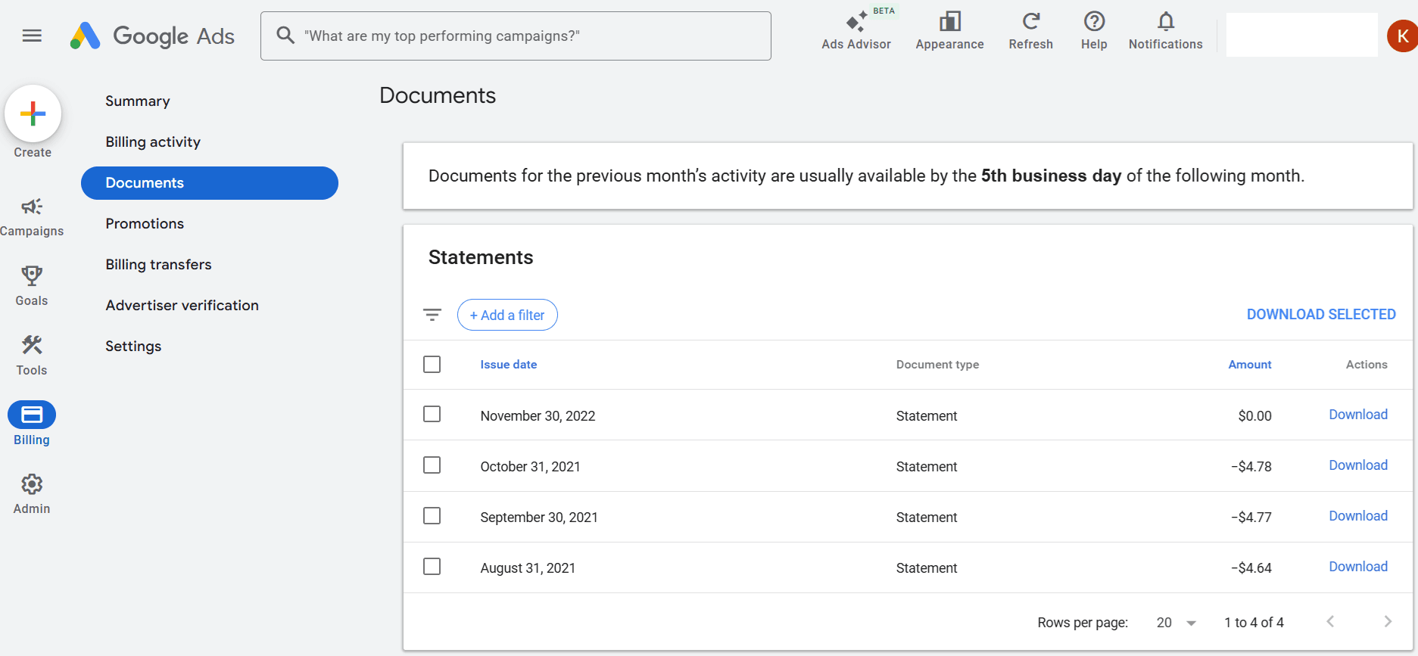Open the Goals trophy section

(x=32, y=286)
